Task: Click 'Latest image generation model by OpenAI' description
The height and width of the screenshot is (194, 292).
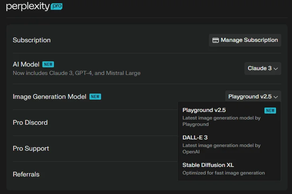Action: coord(221,149)
